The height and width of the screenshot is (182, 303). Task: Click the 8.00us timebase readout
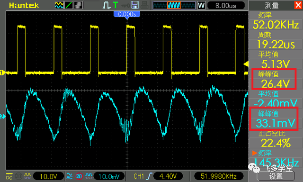(x=226, y=5)
